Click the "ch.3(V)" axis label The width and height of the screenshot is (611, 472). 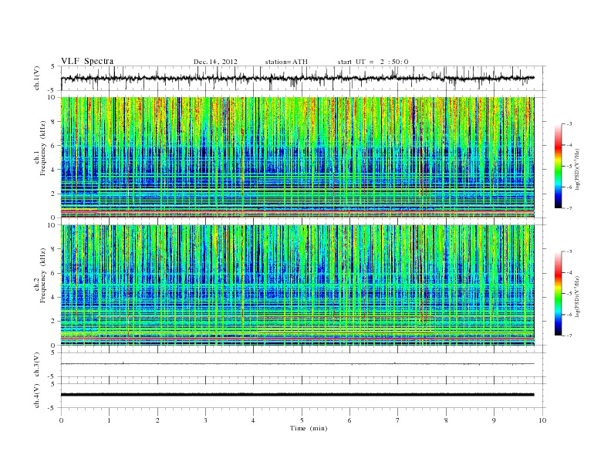37,365
